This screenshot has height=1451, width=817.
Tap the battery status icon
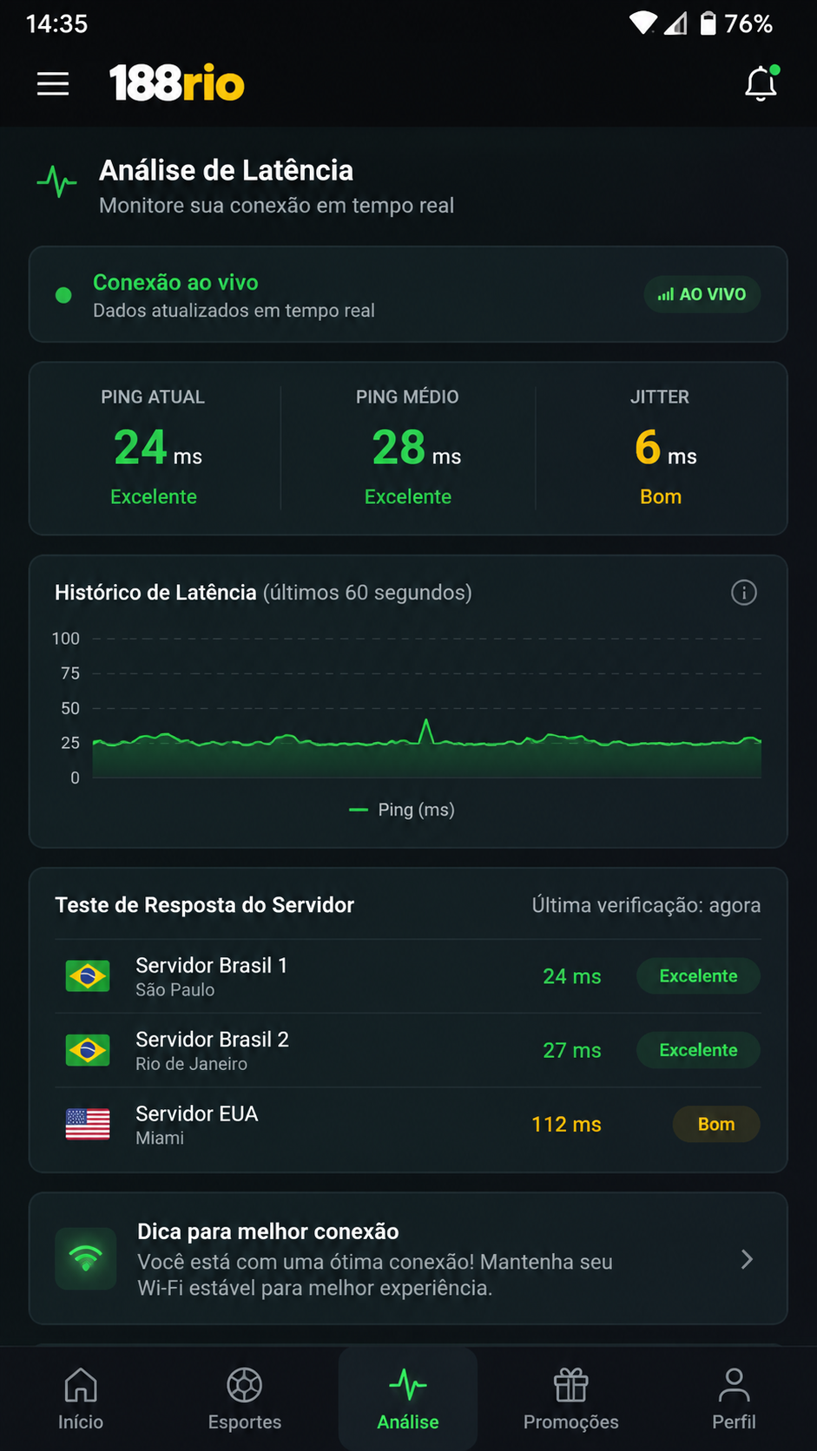(x=708, y=23)
